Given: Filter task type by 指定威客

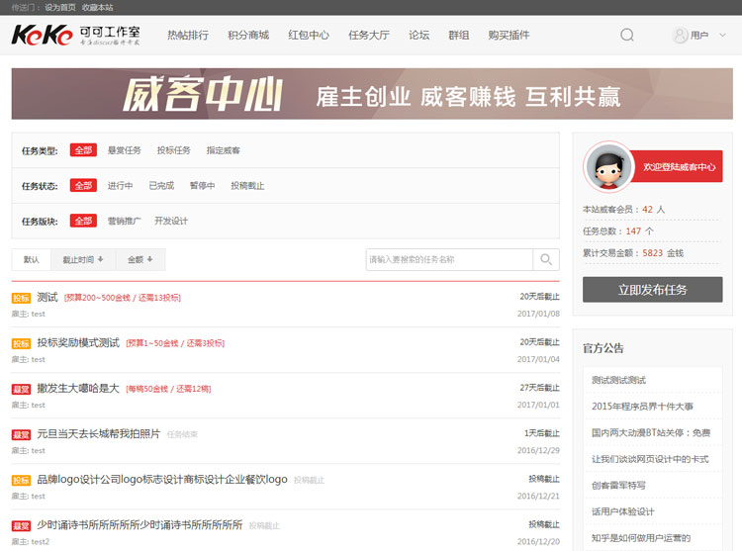Looking at the screenshot, I should (x=224, y=150).
